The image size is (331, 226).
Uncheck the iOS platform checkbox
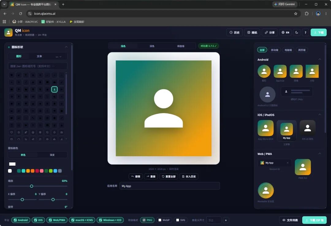(36, 220)
